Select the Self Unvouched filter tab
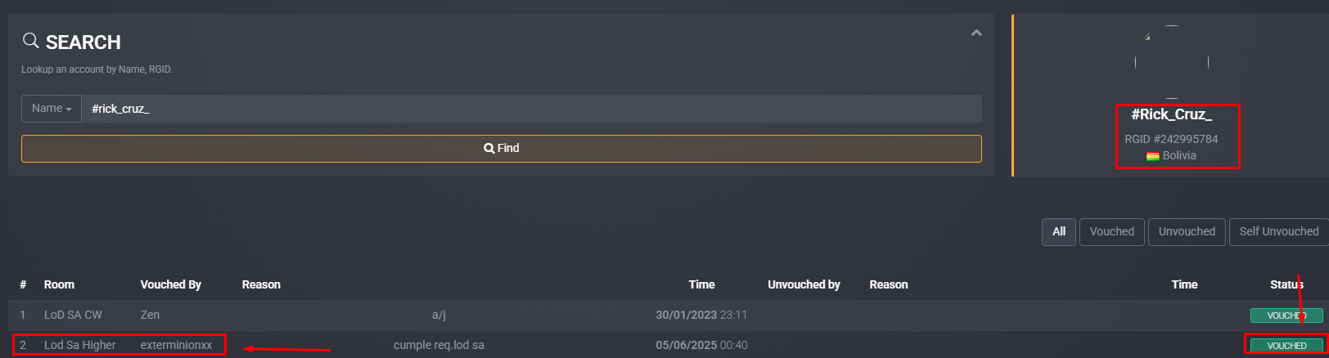Viewport: 1329px width, 358px height. click(1278, 231)
